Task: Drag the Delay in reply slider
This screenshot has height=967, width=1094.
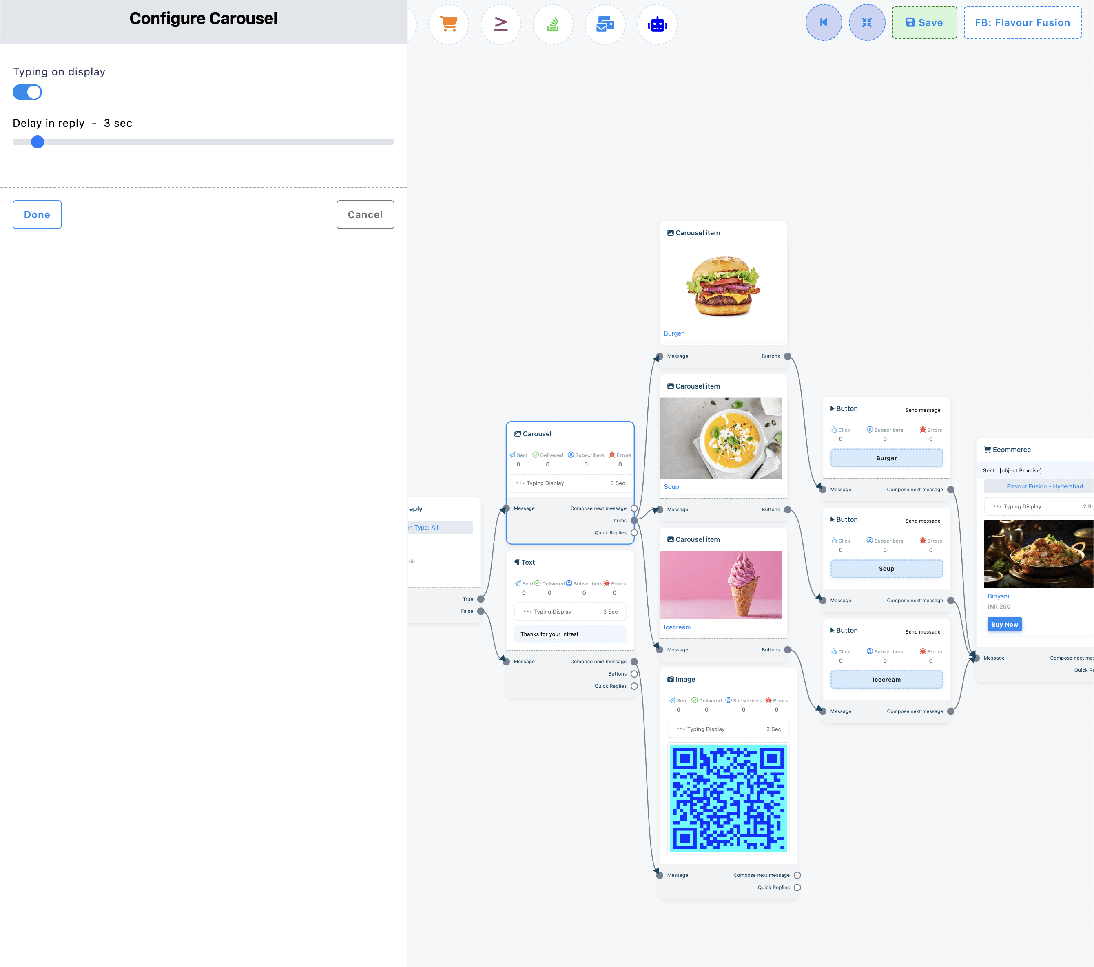Action: (38, 141)
